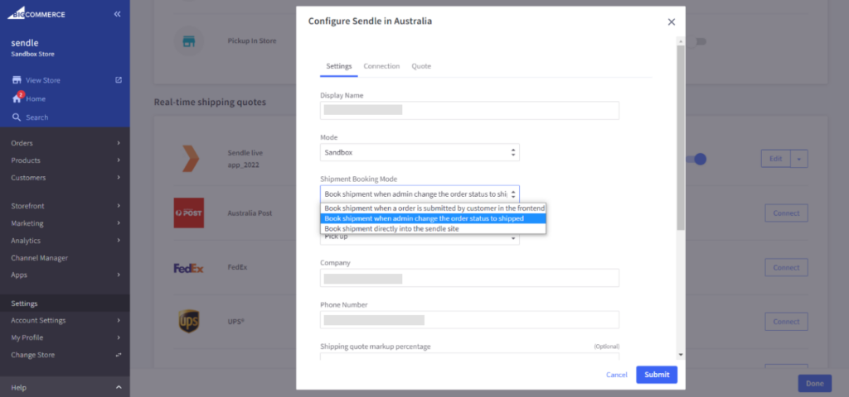The image size is (849, 397).
Task: Select 'Book shipment directly into the sendle site'
Action: 391,228
